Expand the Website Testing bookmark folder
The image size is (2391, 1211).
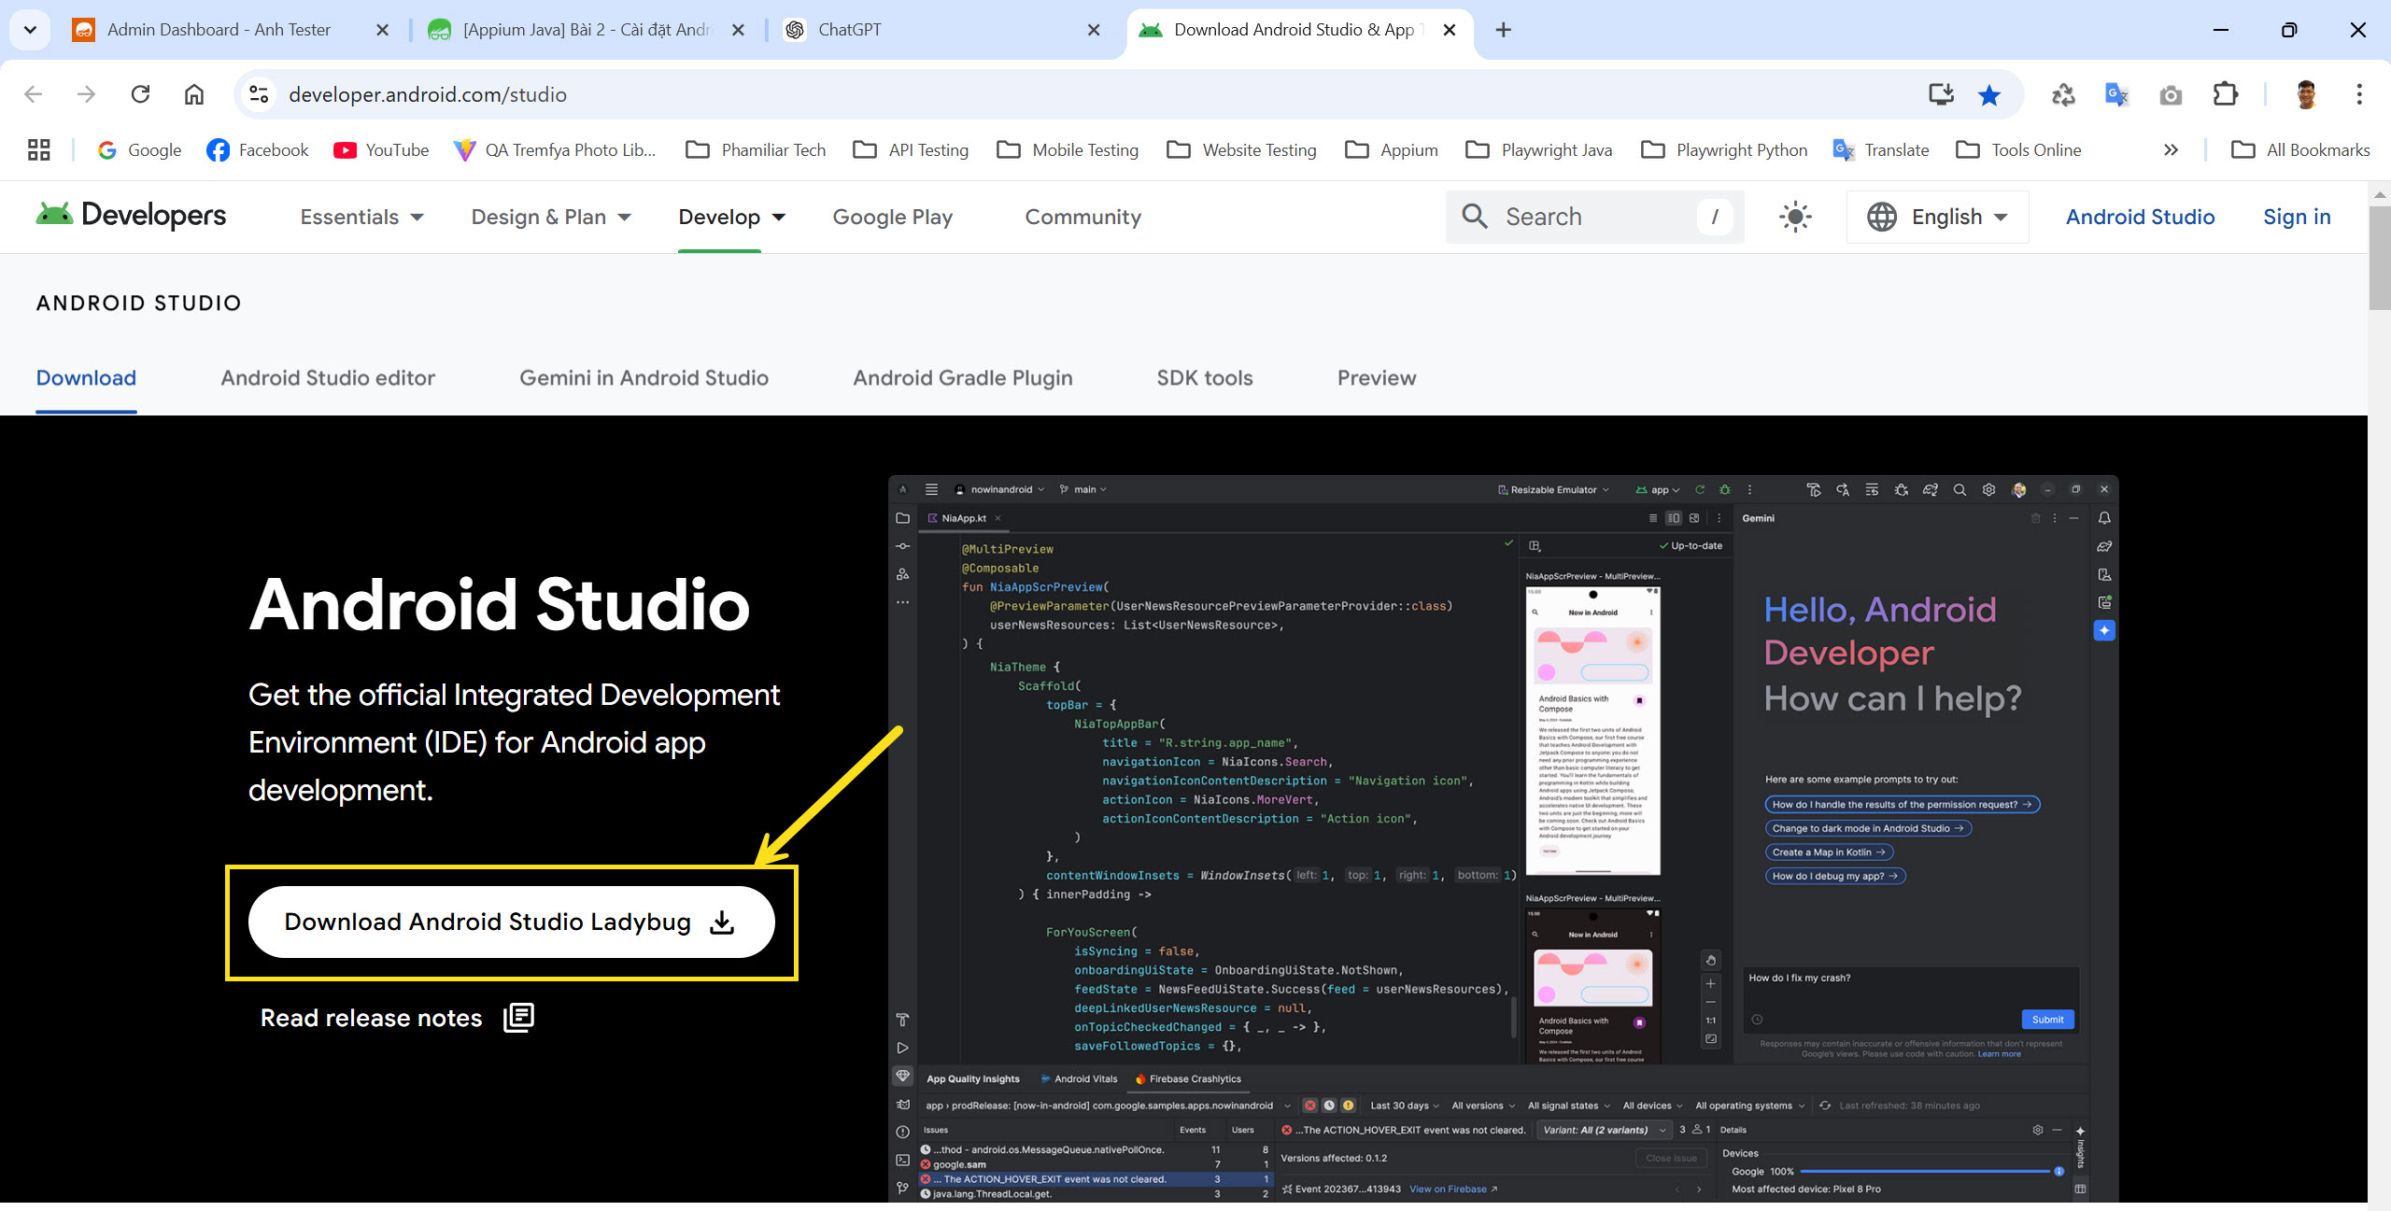coord(1242,149)
